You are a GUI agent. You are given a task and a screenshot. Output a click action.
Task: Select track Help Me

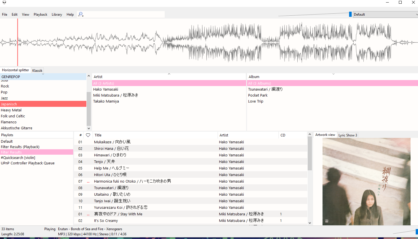click(x=191, y=168)
